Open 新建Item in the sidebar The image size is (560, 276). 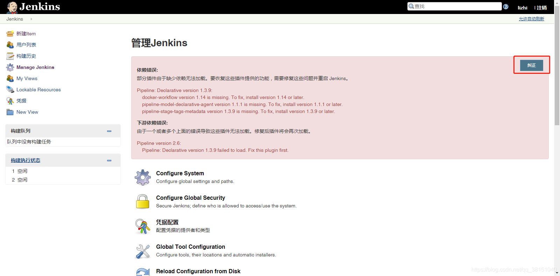(26, 34)
